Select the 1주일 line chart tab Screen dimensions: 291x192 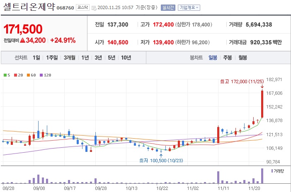pos(52,58)
